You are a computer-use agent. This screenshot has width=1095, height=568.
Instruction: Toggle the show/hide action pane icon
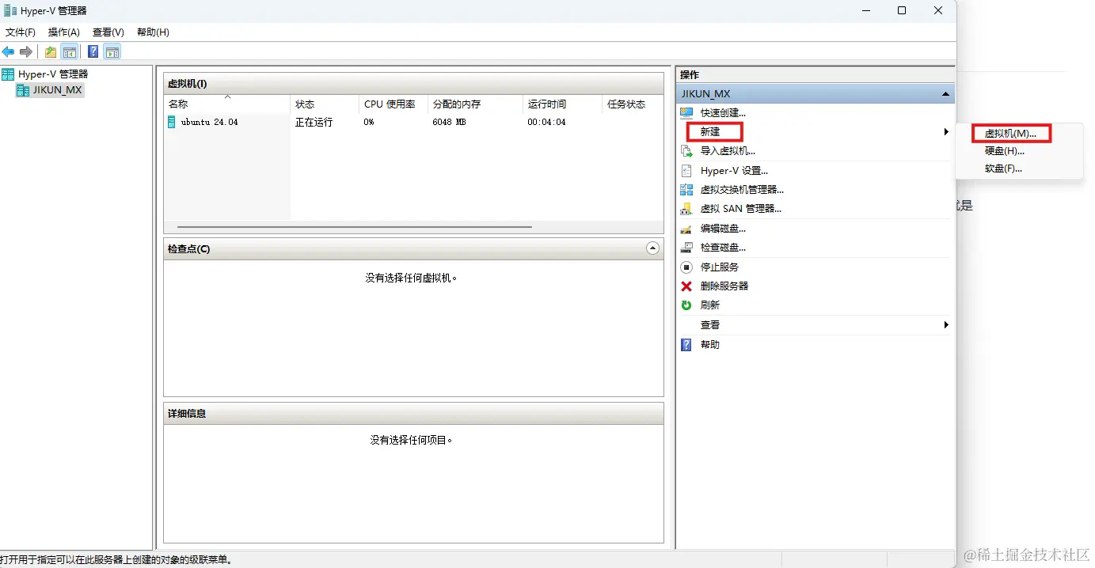[x=112, y=51]
